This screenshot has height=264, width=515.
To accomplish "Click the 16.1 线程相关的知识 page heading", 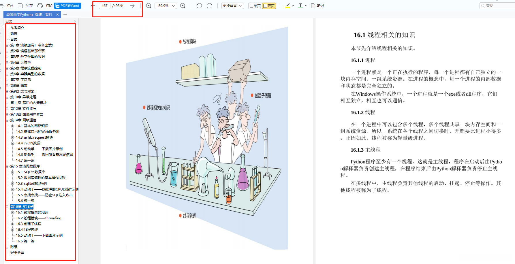I will click(x=384, y=35).
